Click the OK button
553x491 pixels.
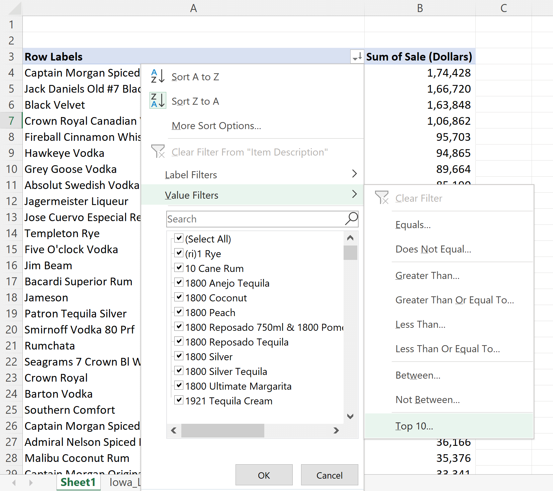click(264, 475)
